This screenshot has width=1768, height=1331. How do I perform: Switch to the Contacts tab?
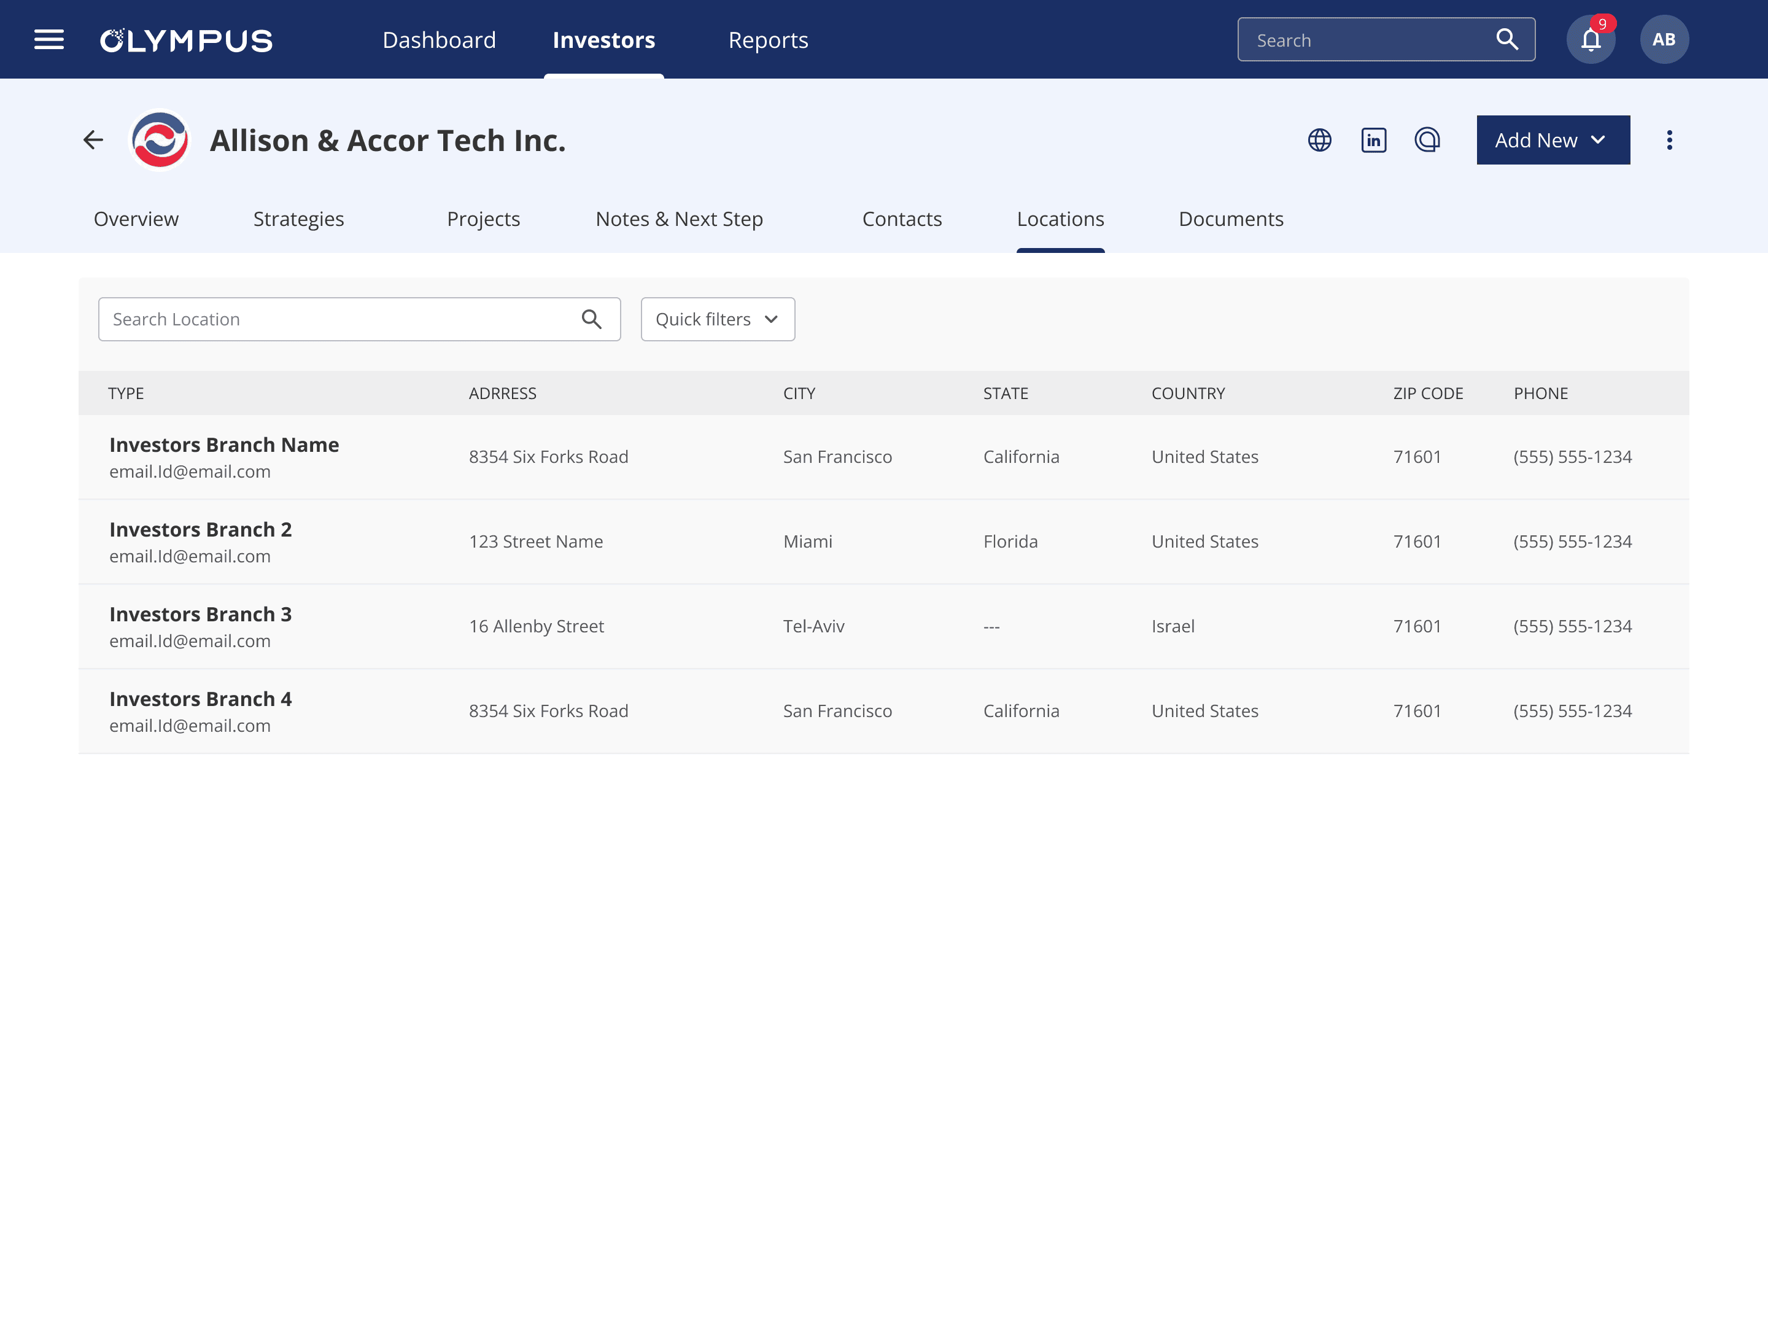pos(902,219)
